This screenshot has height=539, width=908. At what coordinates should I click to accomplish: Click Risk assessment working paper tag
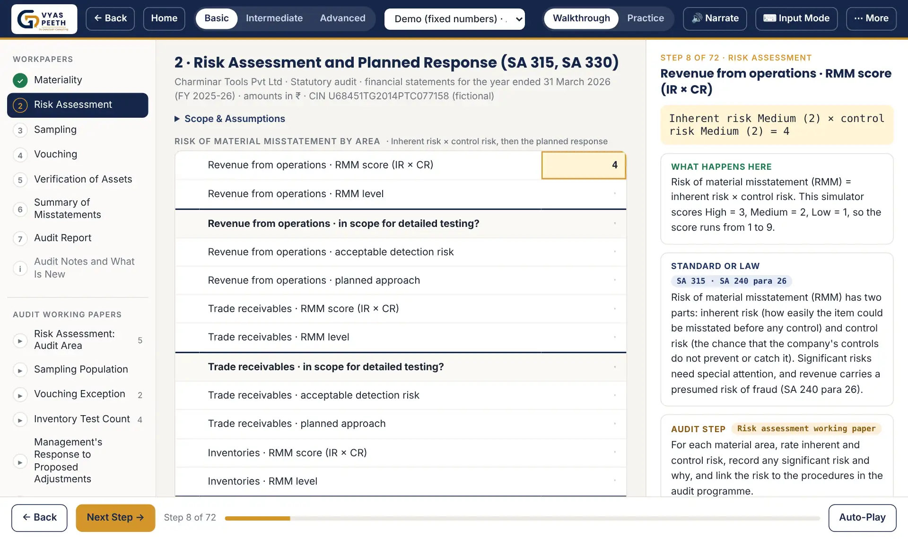pos(806,429)
